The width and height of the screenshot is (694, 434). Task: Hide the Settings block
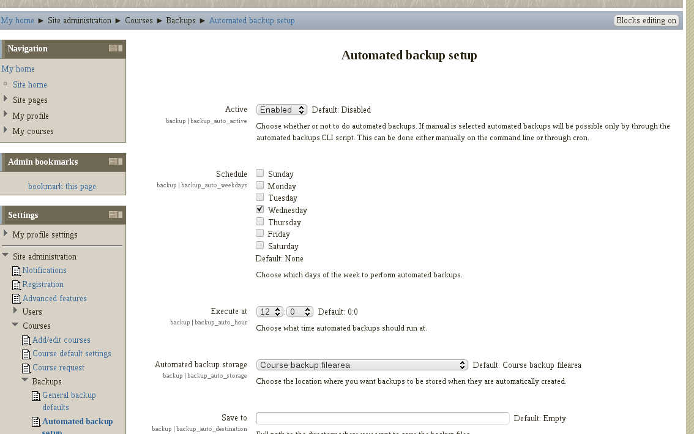click(x=113, y=214)
